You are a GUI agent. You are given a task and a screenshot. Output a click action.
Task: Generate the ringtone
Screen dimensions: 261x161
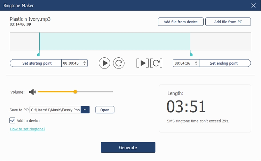coord(128,147)
